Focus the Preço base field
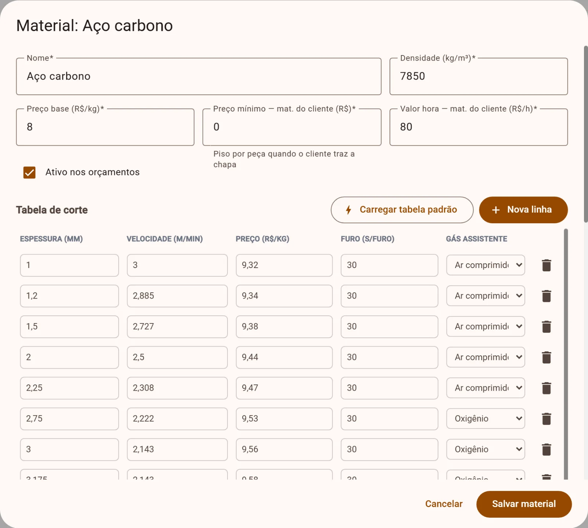Screen dimensions: 588x528 coord(105,127)
